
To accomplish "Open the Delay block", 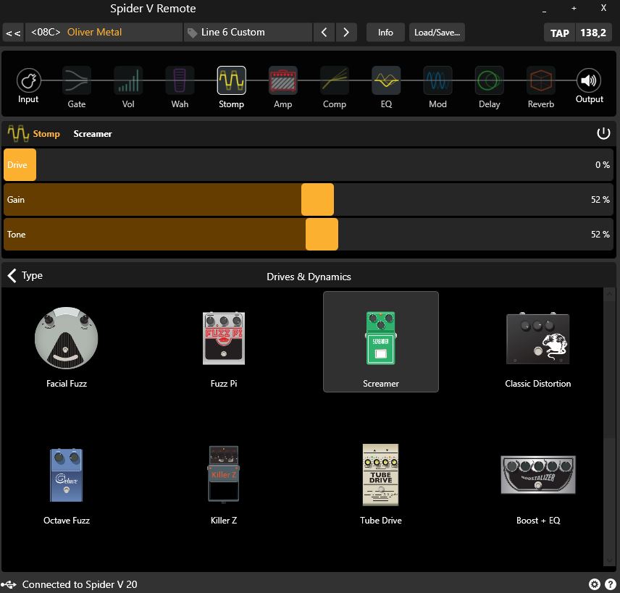I will tap(489, 80).
